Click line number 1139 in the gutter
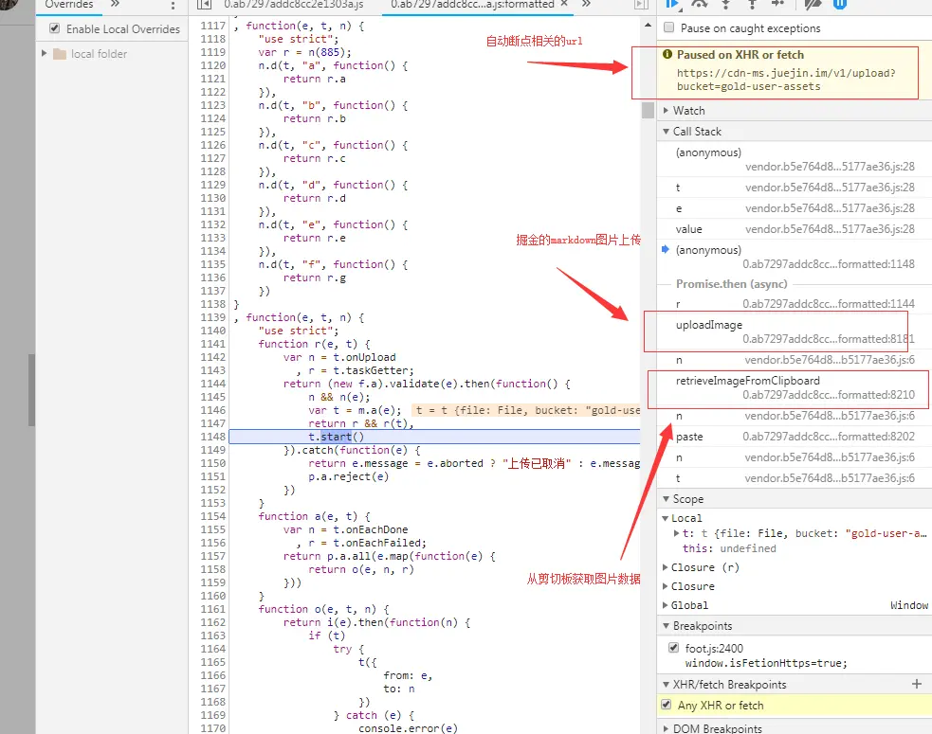This screenshot has height=734, width=932. point(212,317)
